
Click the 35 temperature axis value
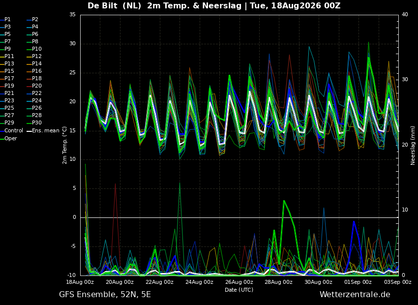pos(72,15)
